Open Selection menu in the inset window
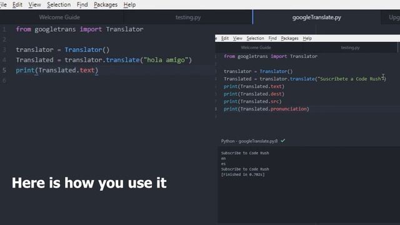Viewport: 400px width, 225px height. 255,38
